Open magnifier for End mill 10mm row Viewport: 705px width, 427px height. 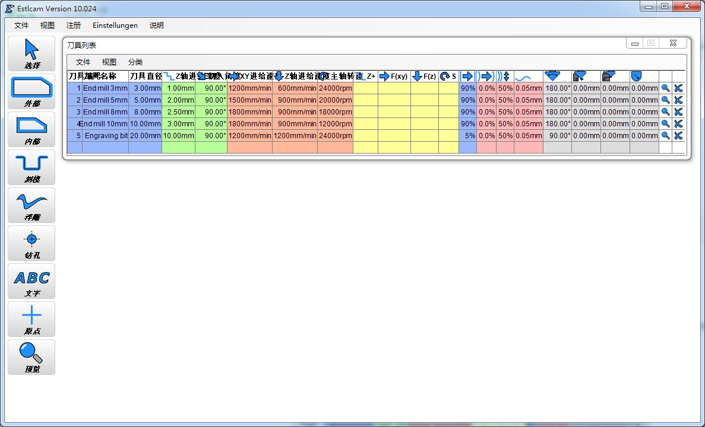click(x=665, y=123)
